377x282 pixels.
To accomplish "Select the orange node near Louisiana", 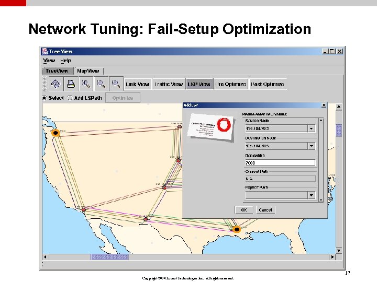I will [237, 229].
